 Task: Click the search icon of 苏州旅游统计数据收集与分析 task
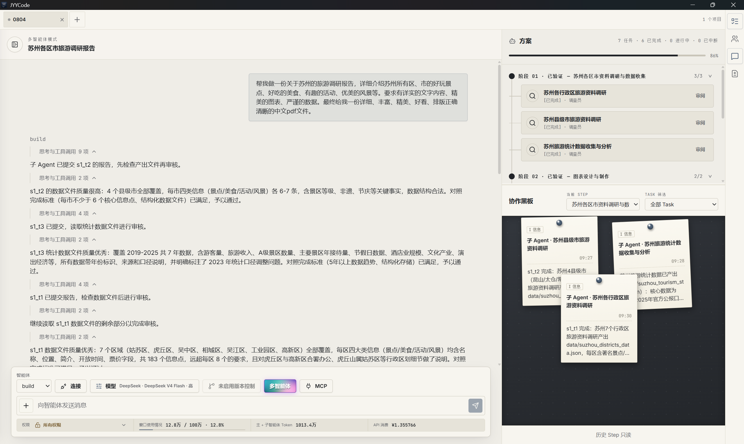pos(532,149)
